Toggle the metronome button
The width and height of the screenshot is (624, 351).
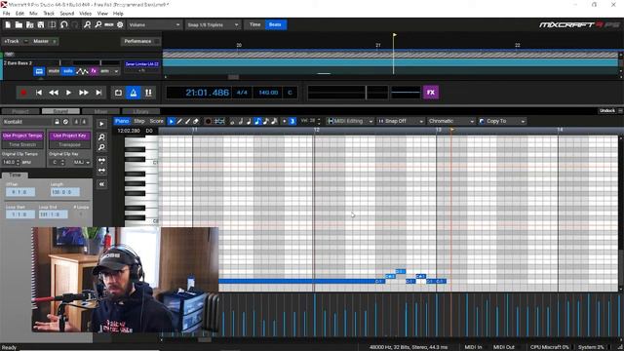(x=134, y=93)
